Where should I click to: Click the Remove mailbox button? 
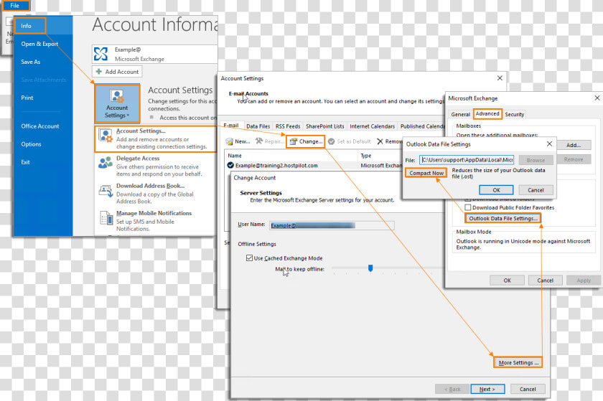click(574, 159)
